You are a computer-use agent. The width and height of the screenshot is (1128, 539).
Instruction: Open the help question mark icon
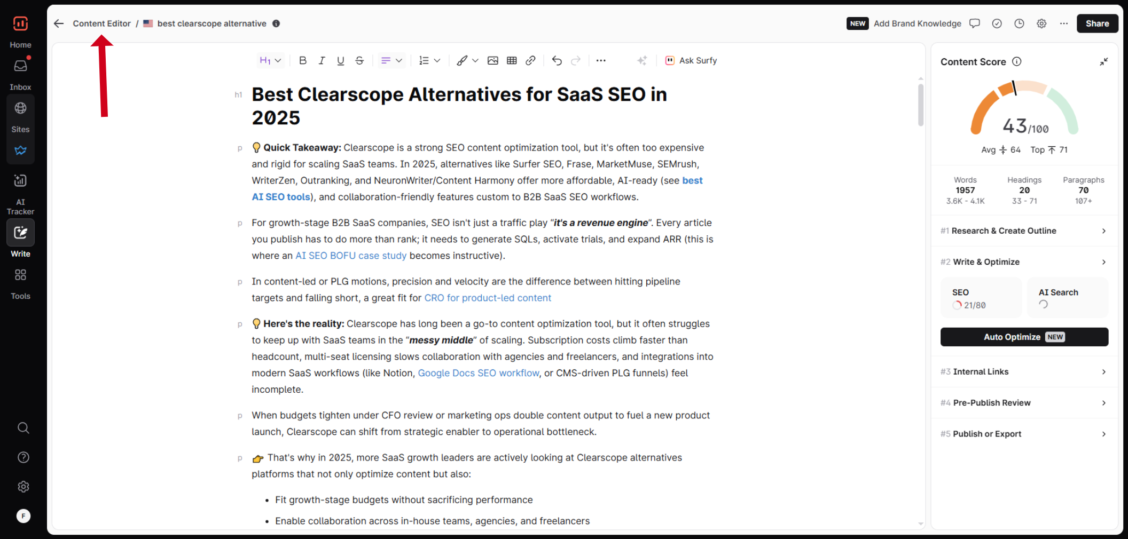(23, 457)
